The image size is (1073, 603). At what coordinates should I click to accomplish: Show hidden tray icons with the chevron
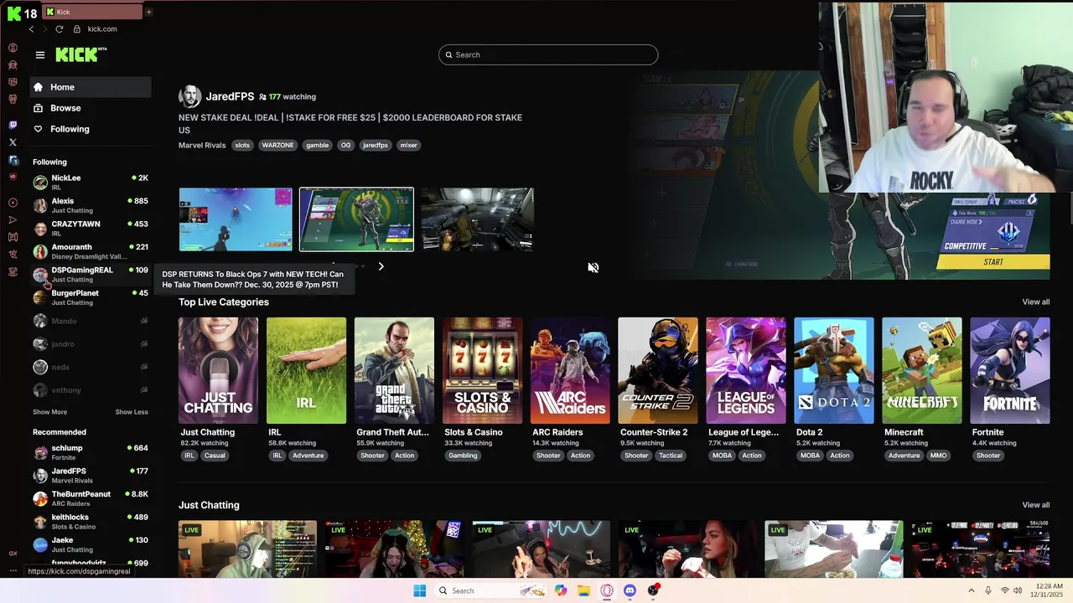tap(972, 590)
